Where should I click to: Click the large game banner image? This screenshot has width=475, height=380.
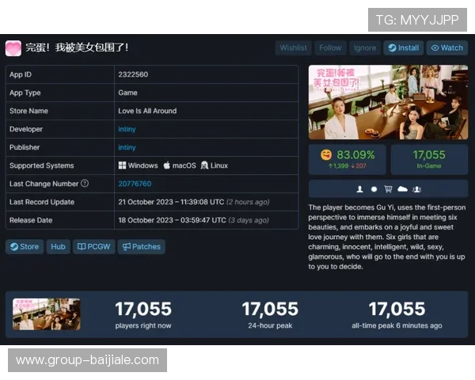pos(388,102)
